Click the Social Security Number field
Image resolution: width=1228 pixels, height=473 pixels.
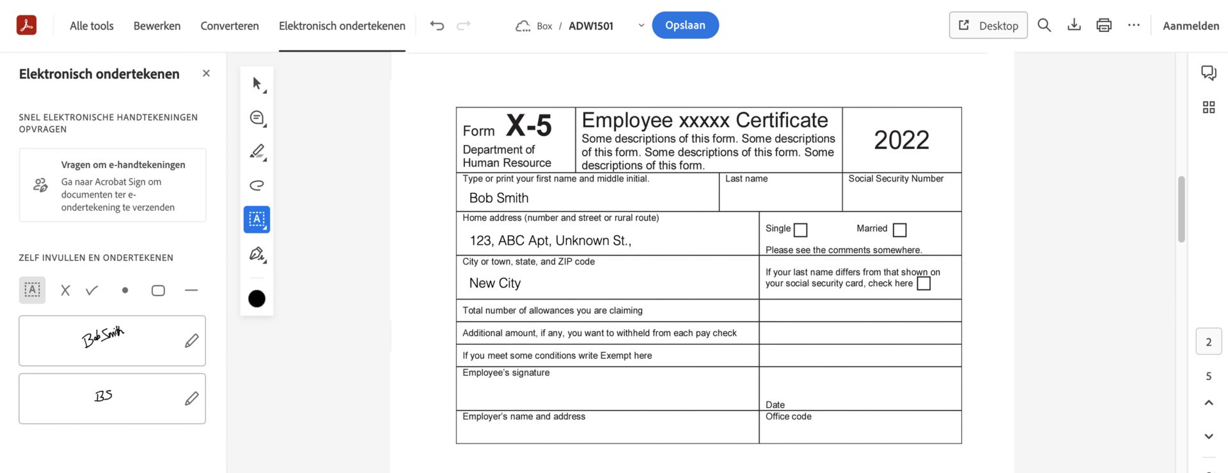click(x=902, y=192)
